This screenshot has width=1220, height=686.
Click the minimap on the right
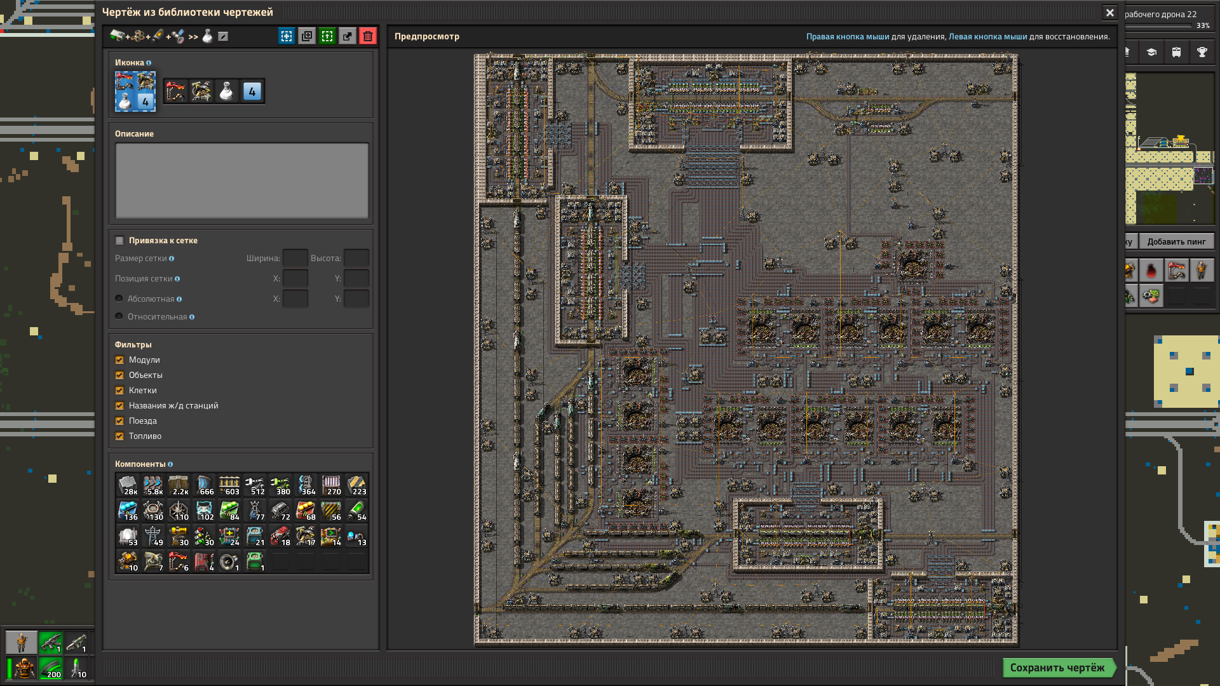1170,149
